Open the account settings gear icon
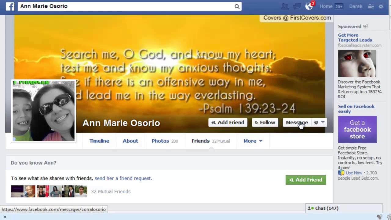Image resolution: width=391 pixels, height=220 pixels. (381, 6)
